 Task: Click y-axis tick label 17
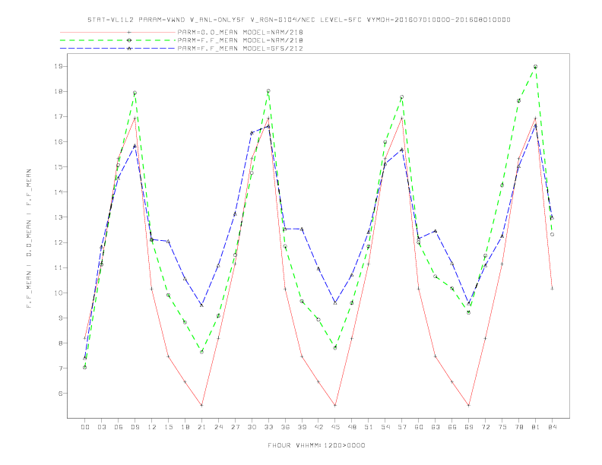(x=58, y=116)
